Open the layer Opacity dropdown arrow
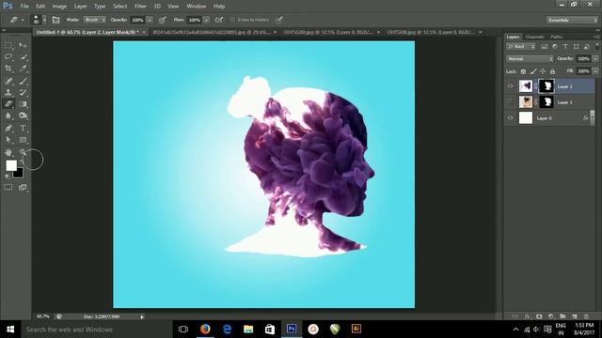 [595, 59]
